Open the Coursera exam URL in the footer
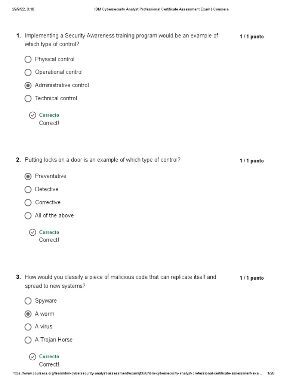The image size is (287, 383). (137, 373)
